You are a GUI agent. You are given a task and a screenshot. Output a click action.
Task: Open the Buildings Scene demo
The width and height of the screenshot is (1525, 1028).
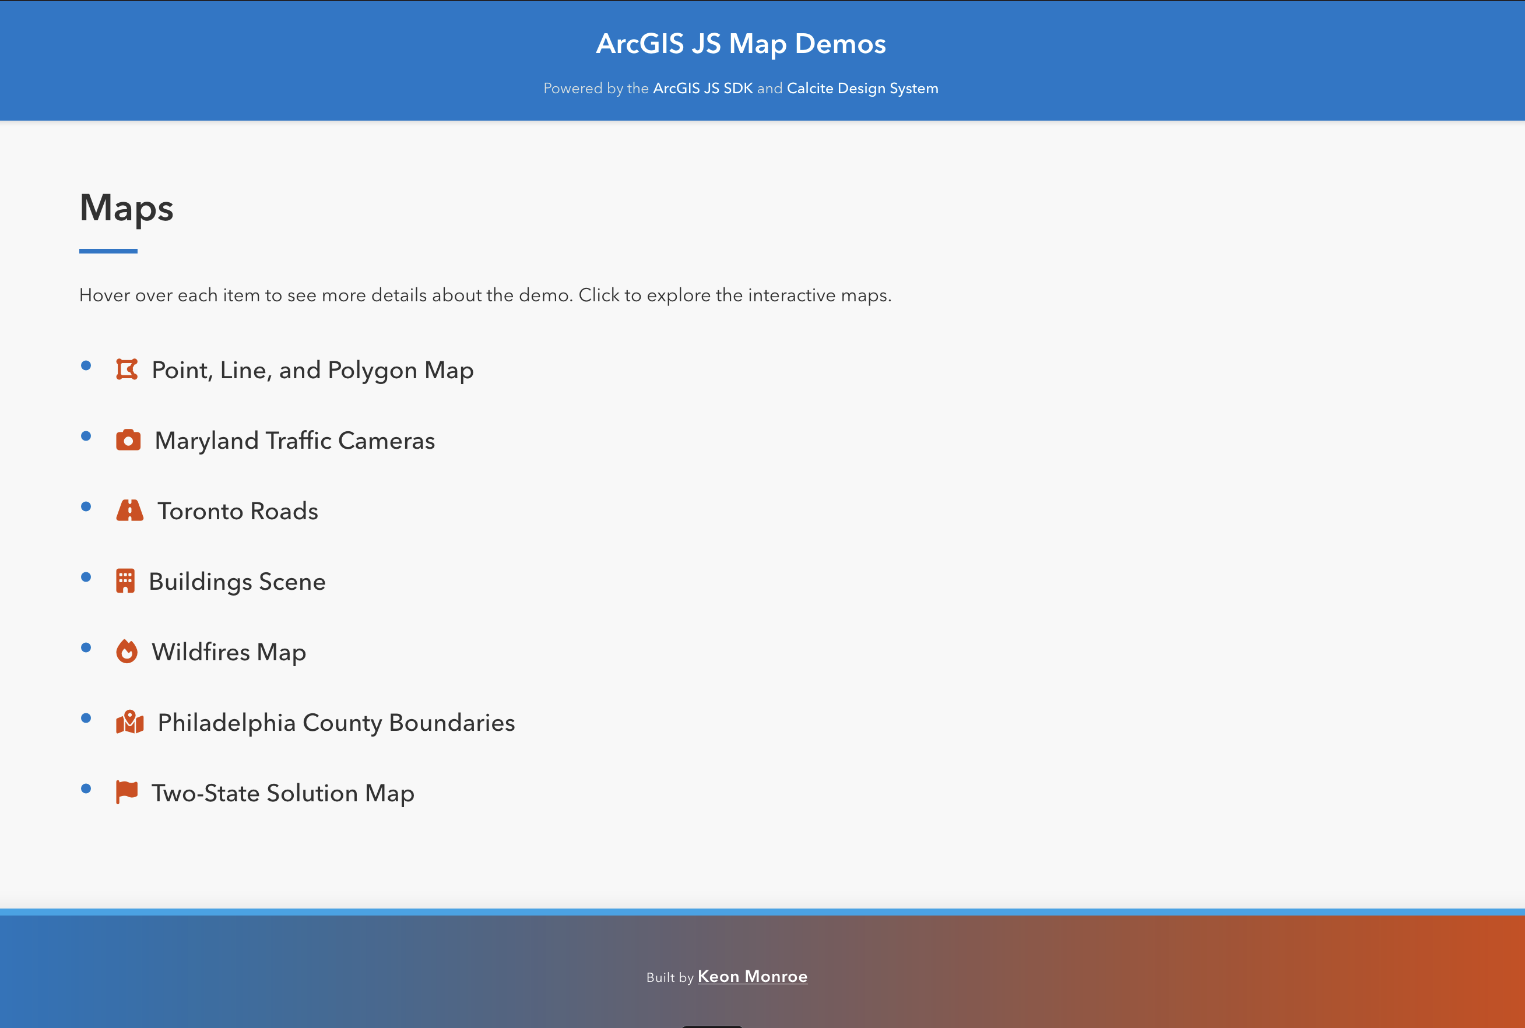[237, 581]
